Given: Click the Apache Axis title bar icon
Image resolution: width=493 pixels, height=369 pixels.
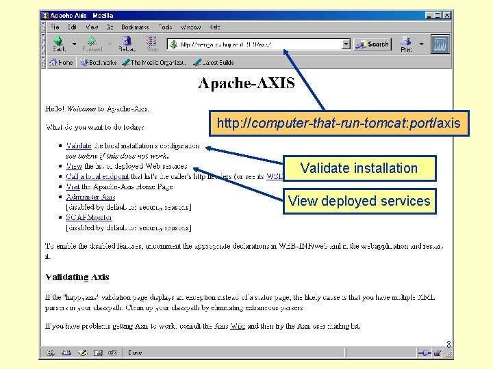Looking at the screenshot, I should (46, 15).
